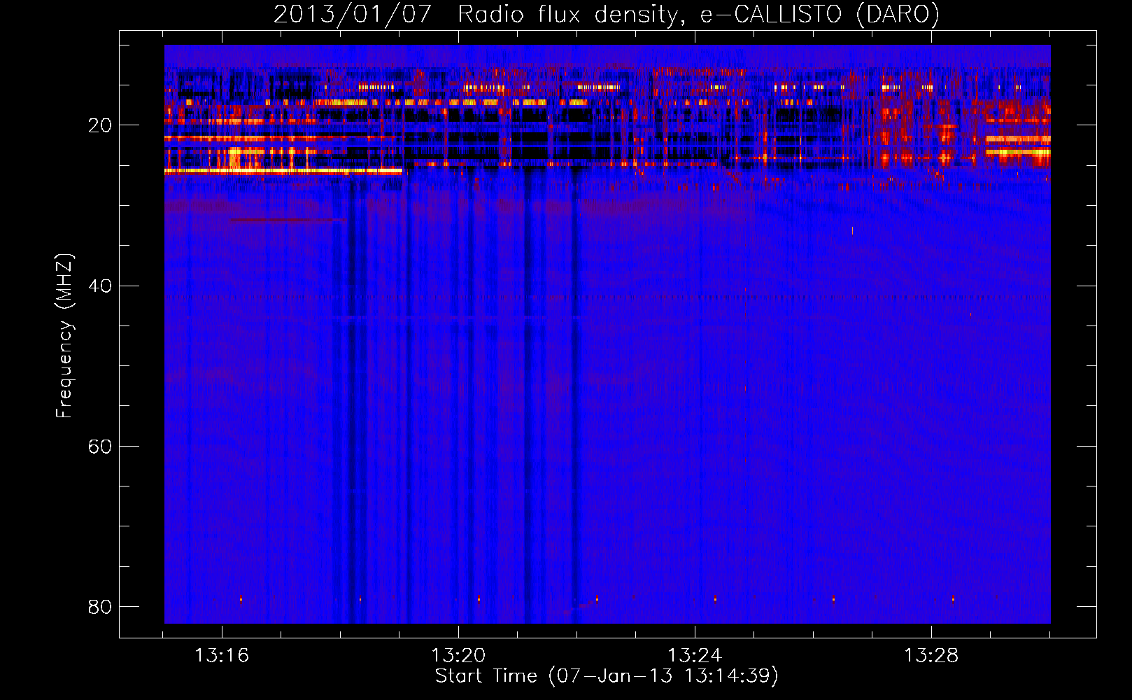Click the 40 MHz frequency tick label

(x=100, y=286)
